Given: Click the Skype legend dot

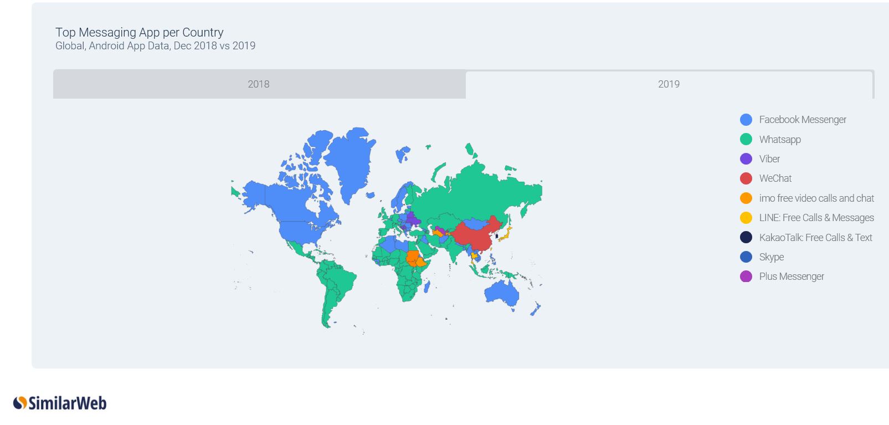Looking at the screenshot, I should click(x=746, y=257).
